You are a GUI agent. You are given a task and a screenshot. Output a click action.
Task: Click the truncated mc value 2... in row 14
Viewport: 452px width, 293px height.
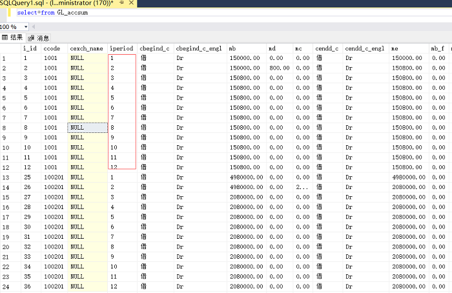point(302,187)
